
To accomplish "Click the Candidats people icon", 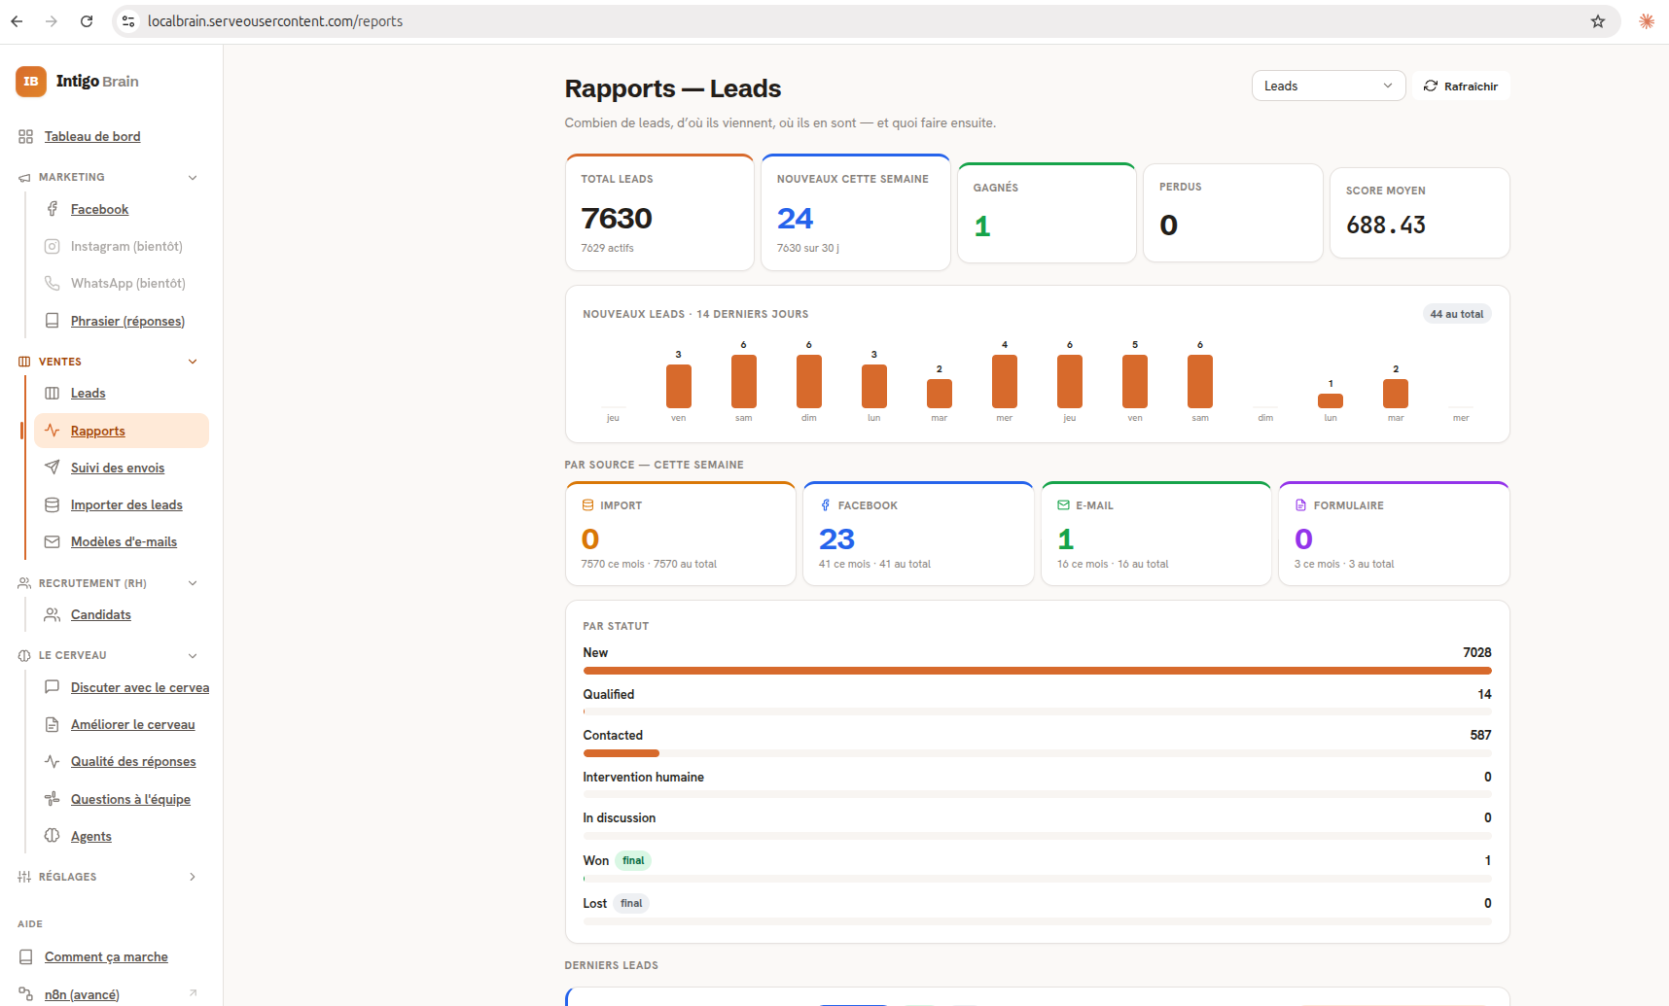I will (x=53, y=615).
